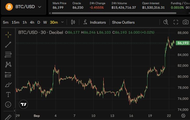Open the timeframe dropdown next to 30m
The height and width of the screenshot is (120, 190).
pyautogui.click(x=62, y=22)
